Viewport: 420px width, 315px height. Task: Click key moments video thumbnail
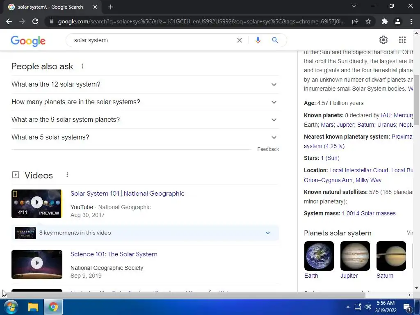(x=25, y=233)
